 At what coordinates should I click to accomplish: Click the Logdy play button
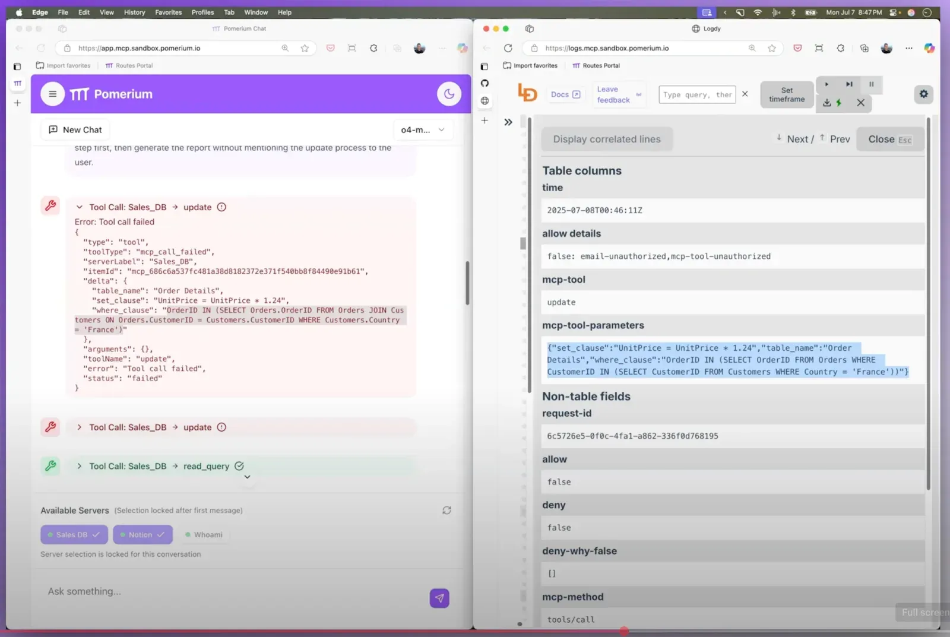(x=826, y=84)
